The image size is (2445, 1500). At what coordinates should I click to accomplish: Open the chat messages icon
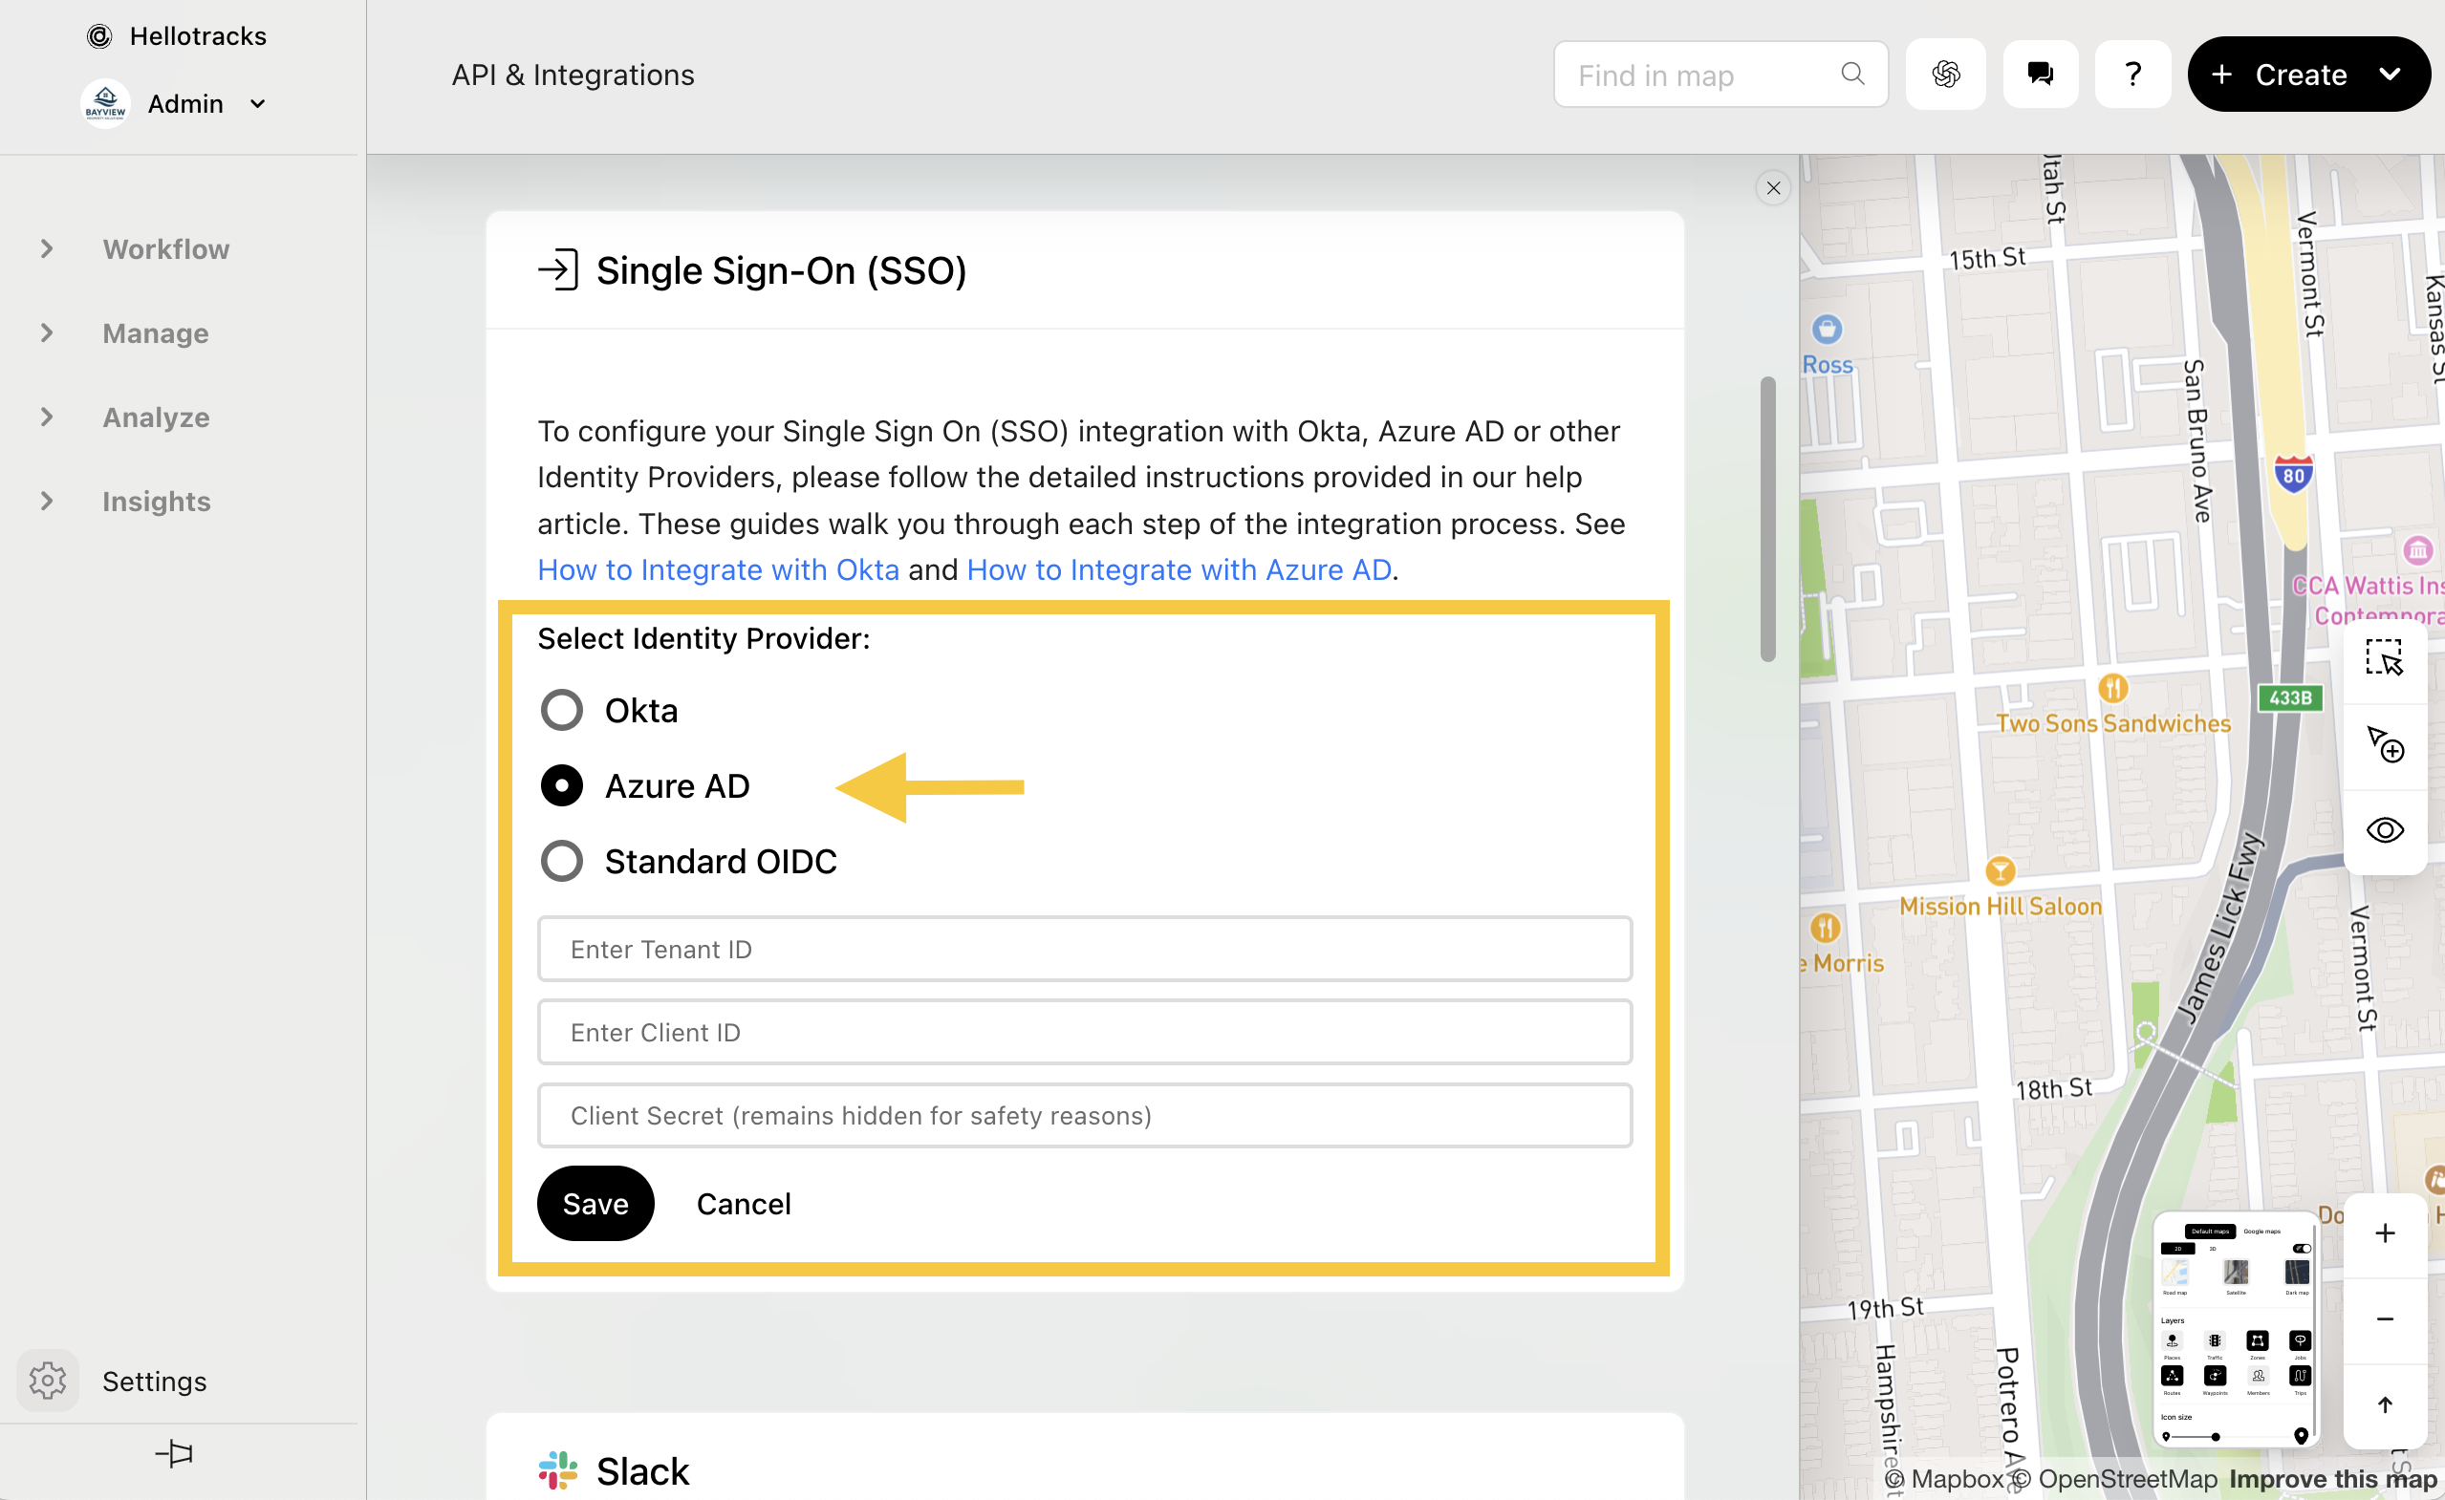(x=2040, y=74)
